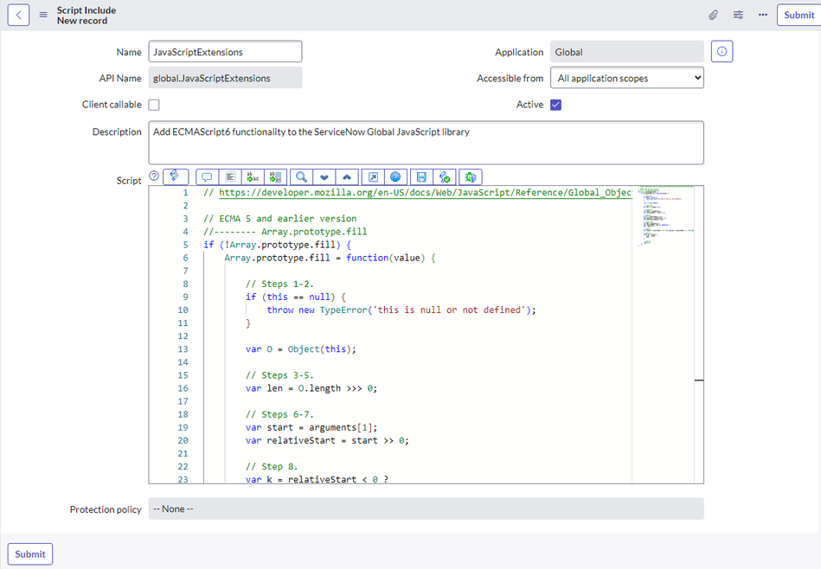Click the script editor vertical scrollbar
The image size is (821, 569).
point(699,335)
